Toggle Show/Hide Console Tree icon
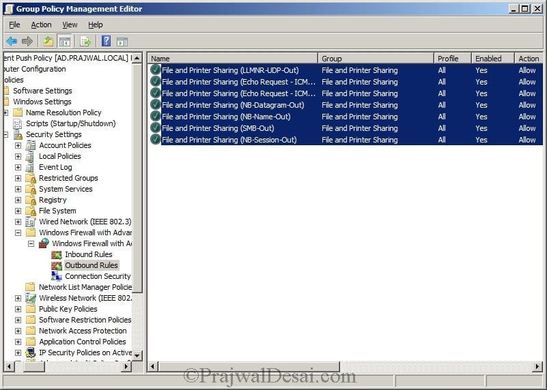 click(x=65, y=42)
